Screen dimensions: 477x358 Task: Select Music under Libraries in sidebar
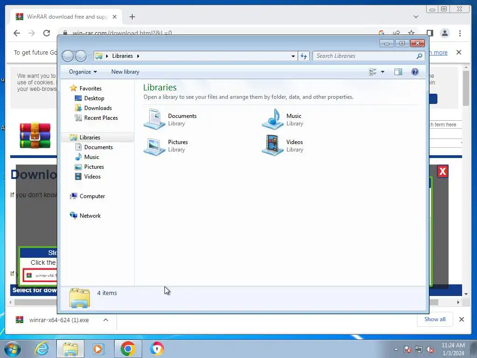pyautogui.click(x=91, y=157)
